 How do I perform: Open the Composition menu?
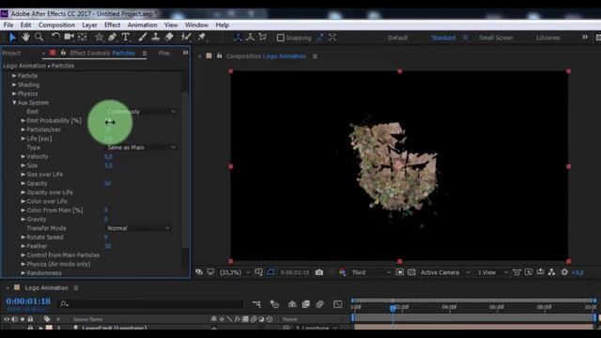[x=56, y=25]
